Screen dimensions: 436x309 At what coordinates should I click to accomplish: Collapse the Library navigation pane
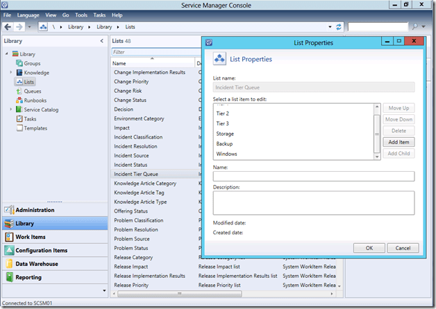pos(103,41)
